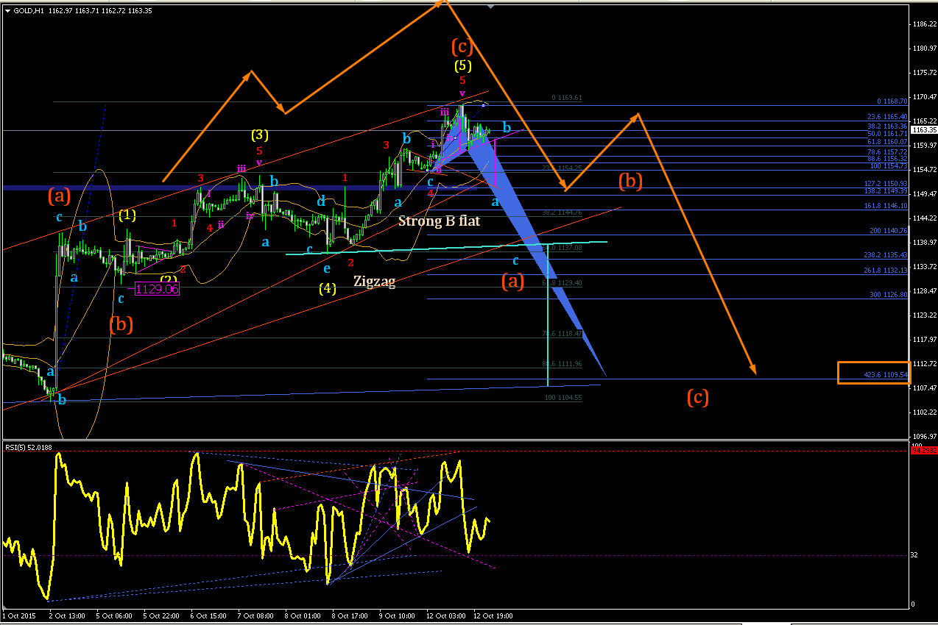Select the "Strong B flat" text annotation
This screenshot has height=625, width=938.
tap(440, 220)
